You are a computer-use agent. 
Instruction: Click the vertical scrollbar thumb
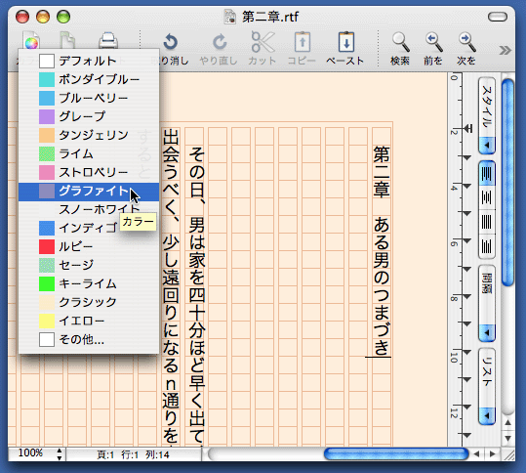point(507,183)
